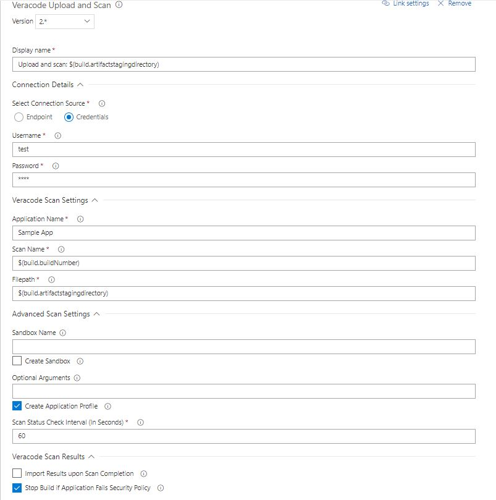Collapse the Connection Details section
The width and height of the screenshot is (496, 500).
[x=80, y=85]
